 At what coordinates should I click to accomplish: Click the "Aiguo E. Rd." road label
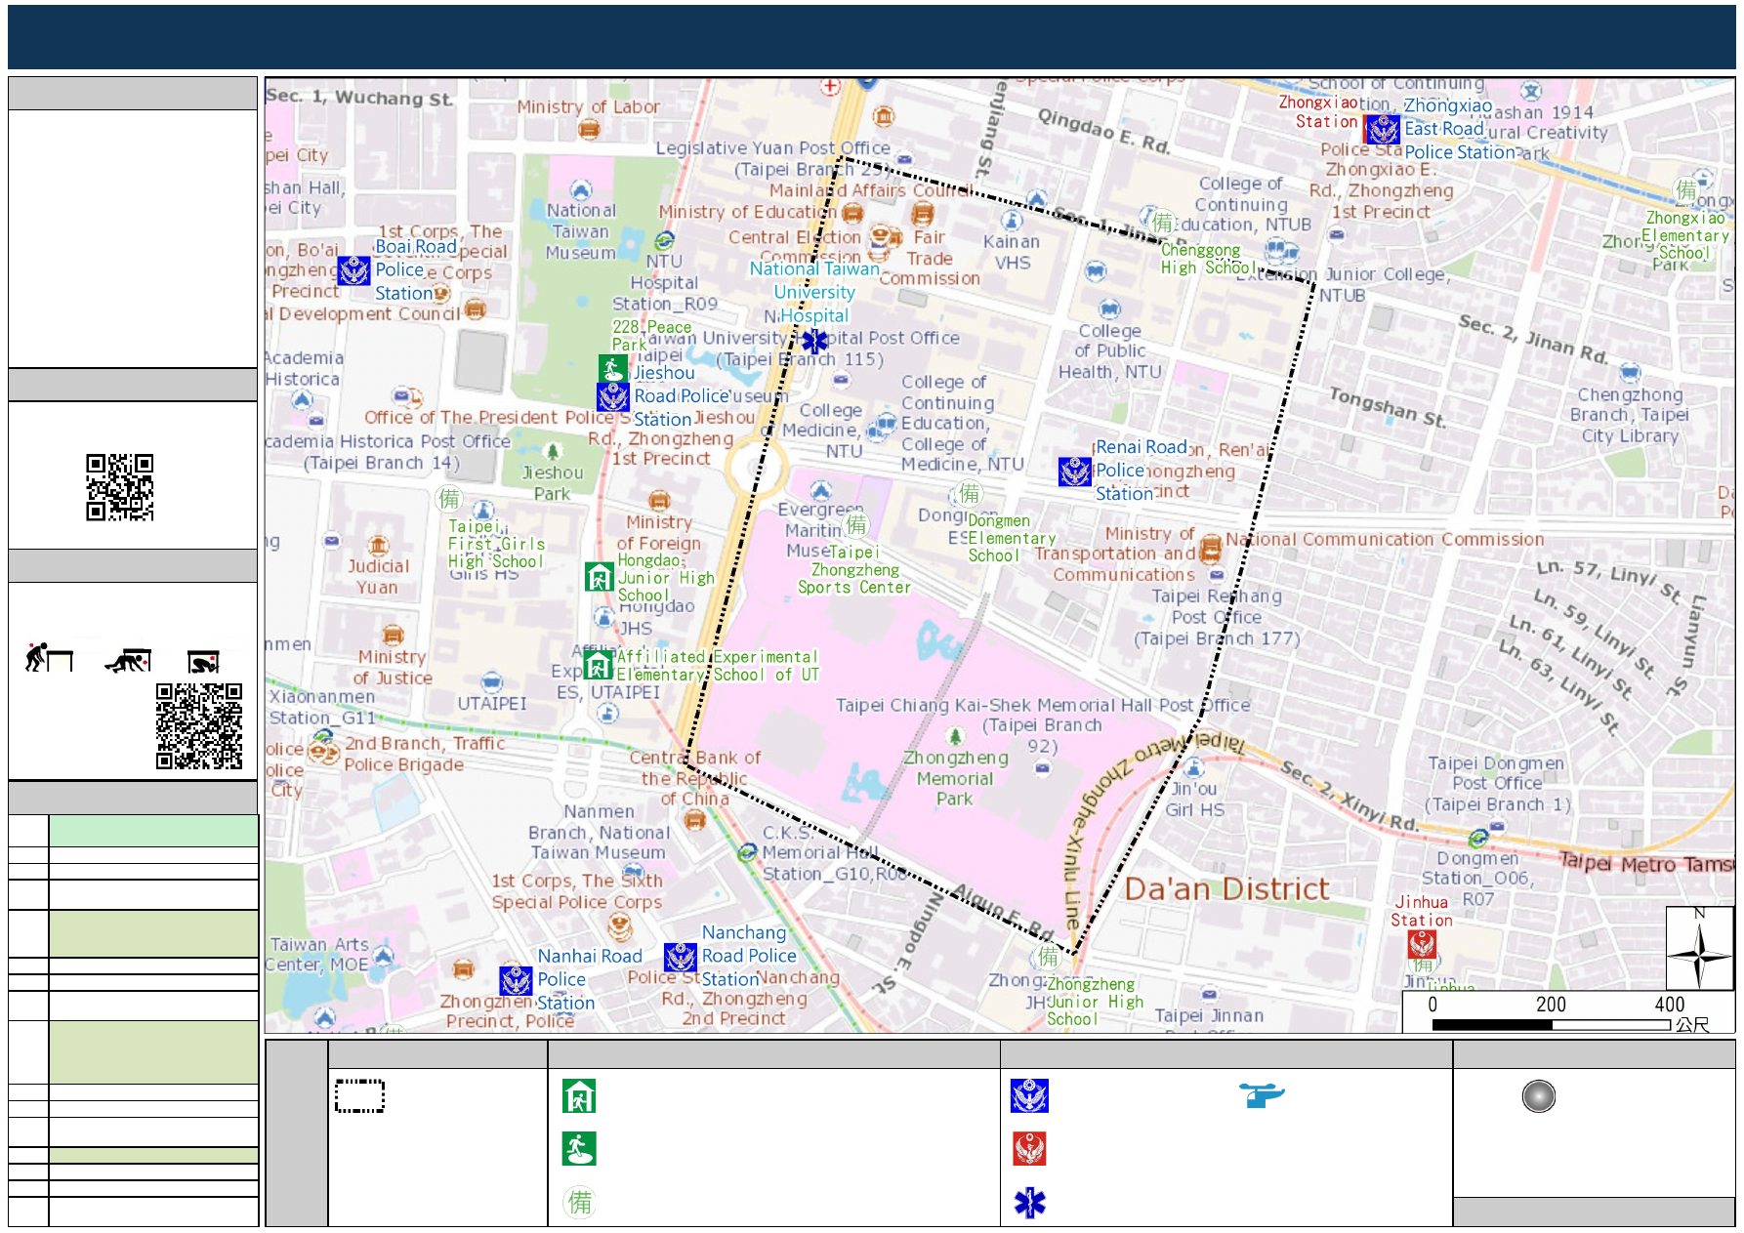point(1004,910)
